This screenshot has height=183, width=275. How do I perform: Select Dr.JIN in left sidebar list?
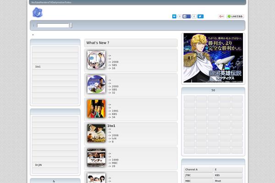[x=55, y=165]
